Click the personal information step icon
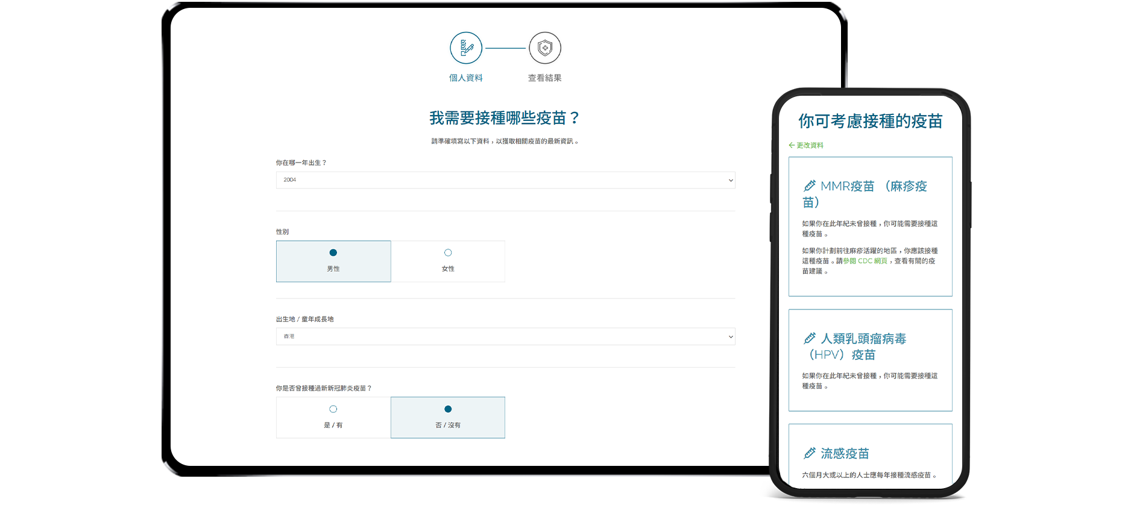This screenshot has height=505, width=1131. click(466, 48)
